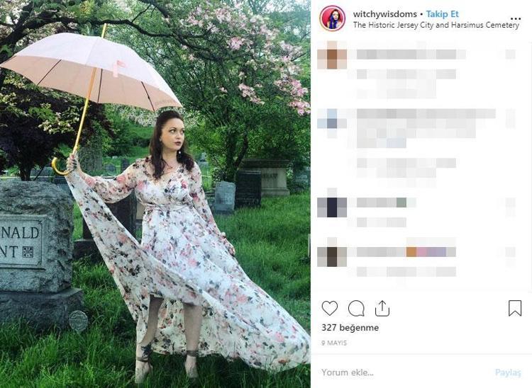Open the three-dots more options menu
This screenshot has width=532, height=388.
pyautogui.click(x=516, y=18)
